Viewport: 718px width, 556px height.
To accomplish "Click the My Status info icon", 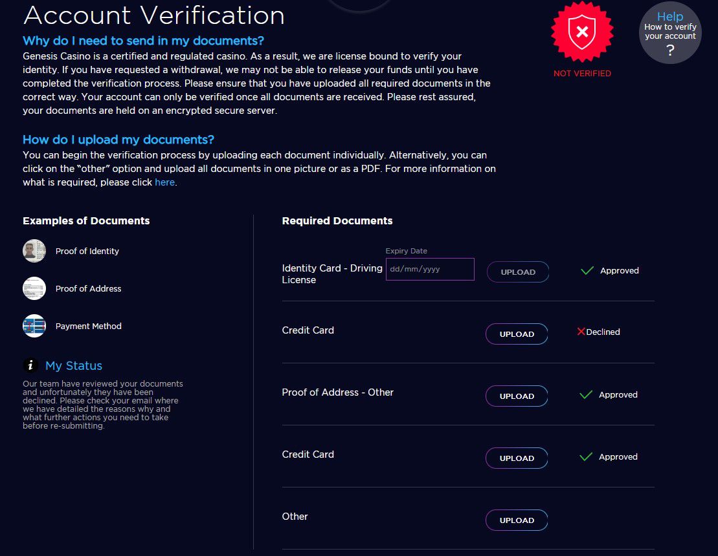I will point(30,365).
